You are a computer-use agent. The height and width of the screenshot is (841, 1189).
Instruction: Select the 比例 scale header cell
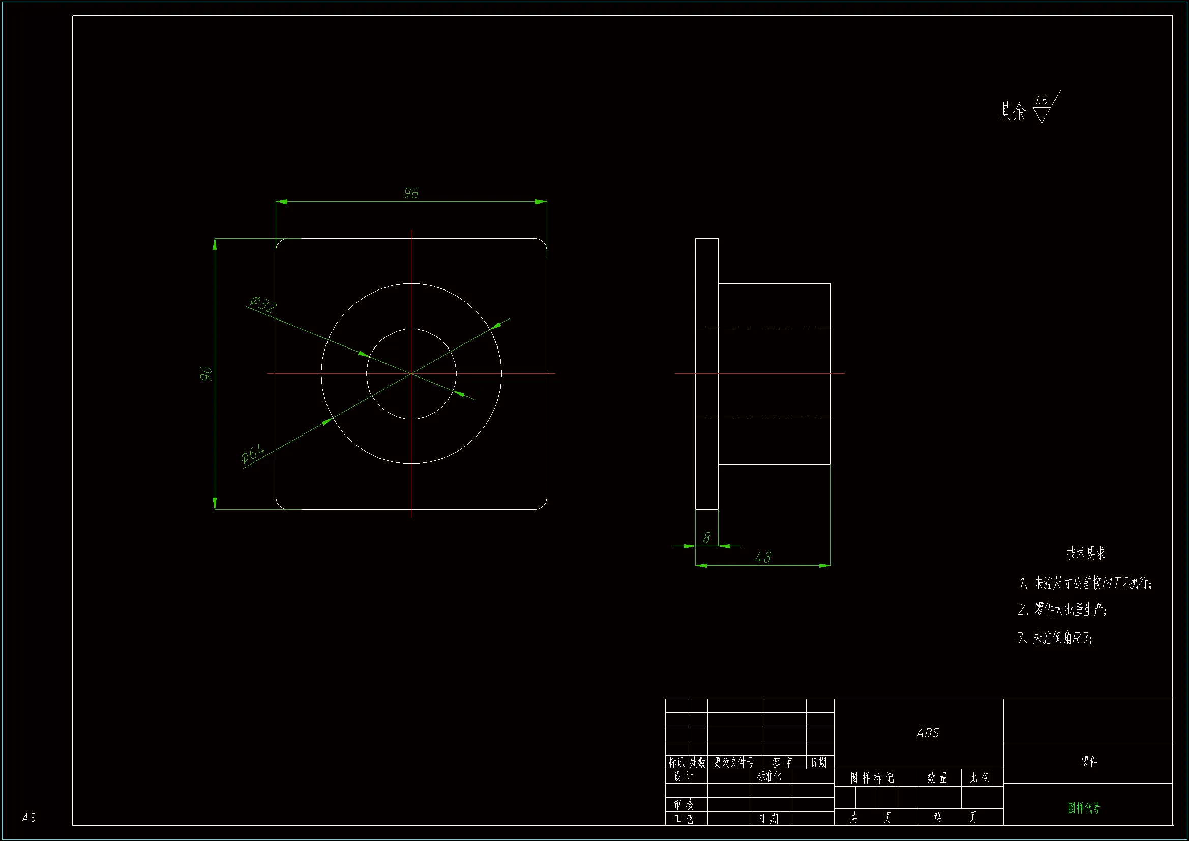point(979,777)
